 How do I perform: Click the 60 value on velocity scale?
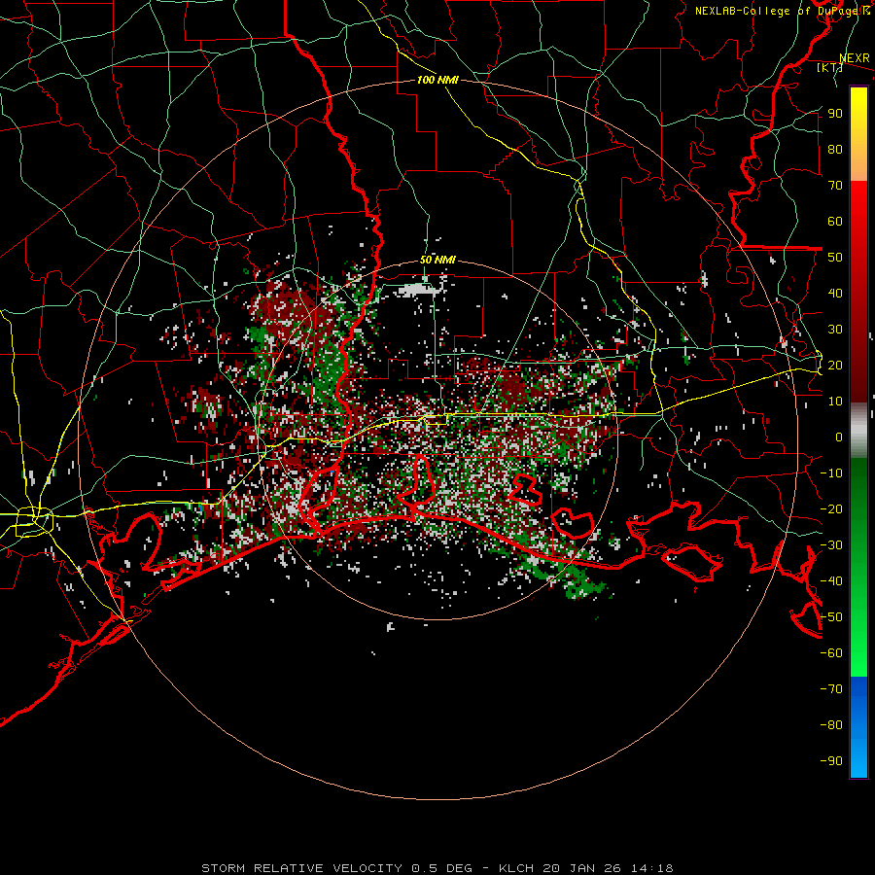835,221
